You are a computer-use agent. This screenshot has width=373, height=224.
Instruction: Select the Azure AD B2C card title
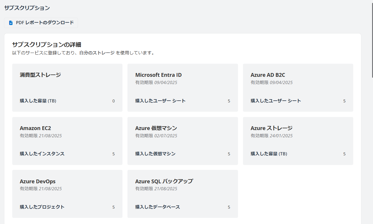(268, 75)
